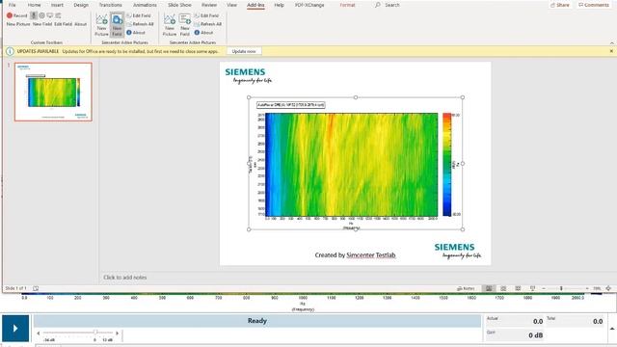Click the red Record button in Custom Toolbars
The height and width of the screenshot is (347, 617).
(17, 15)
